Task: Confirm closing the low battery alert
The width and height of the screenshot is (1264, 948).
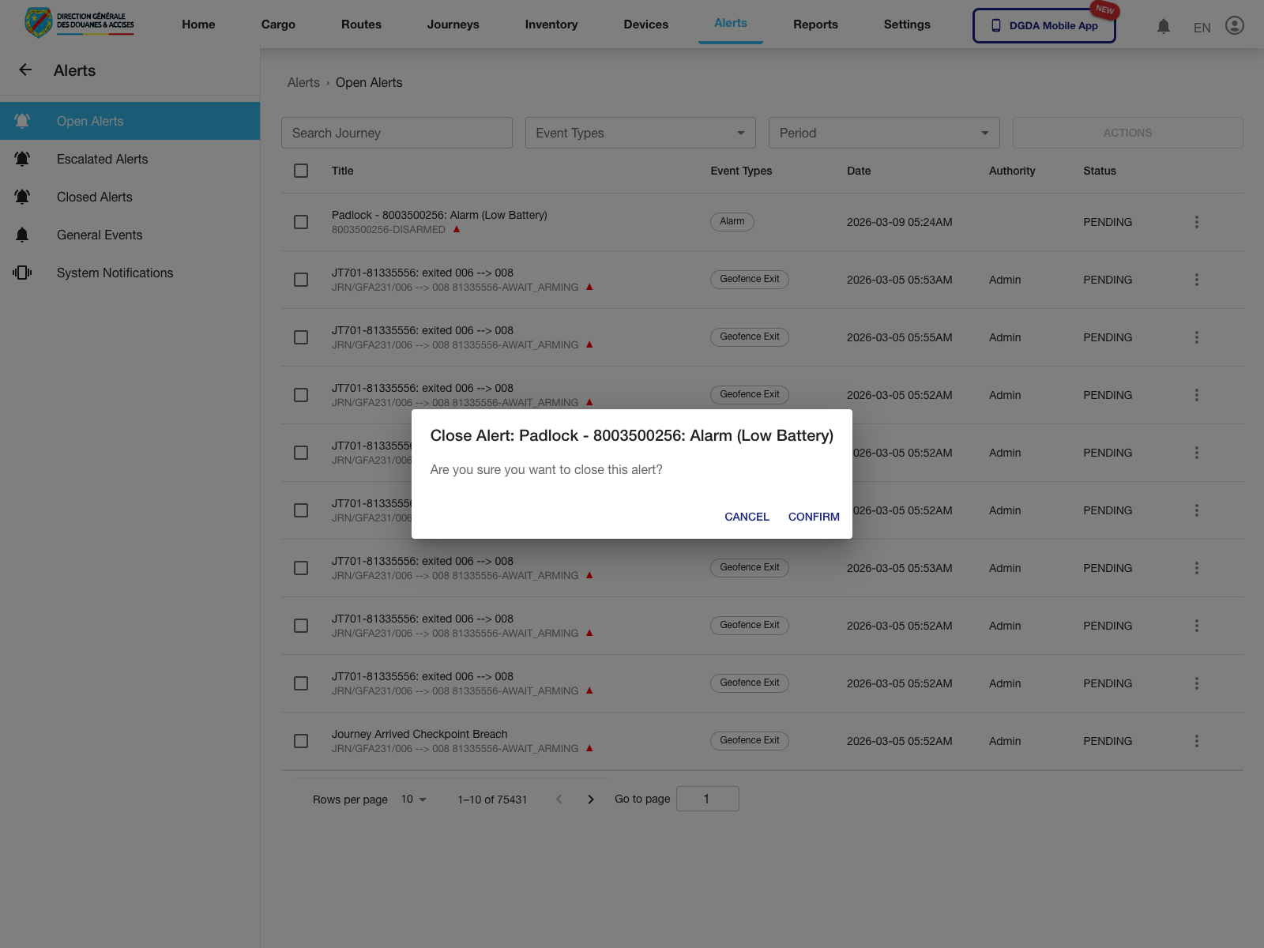Action: (x=814, y=517)
